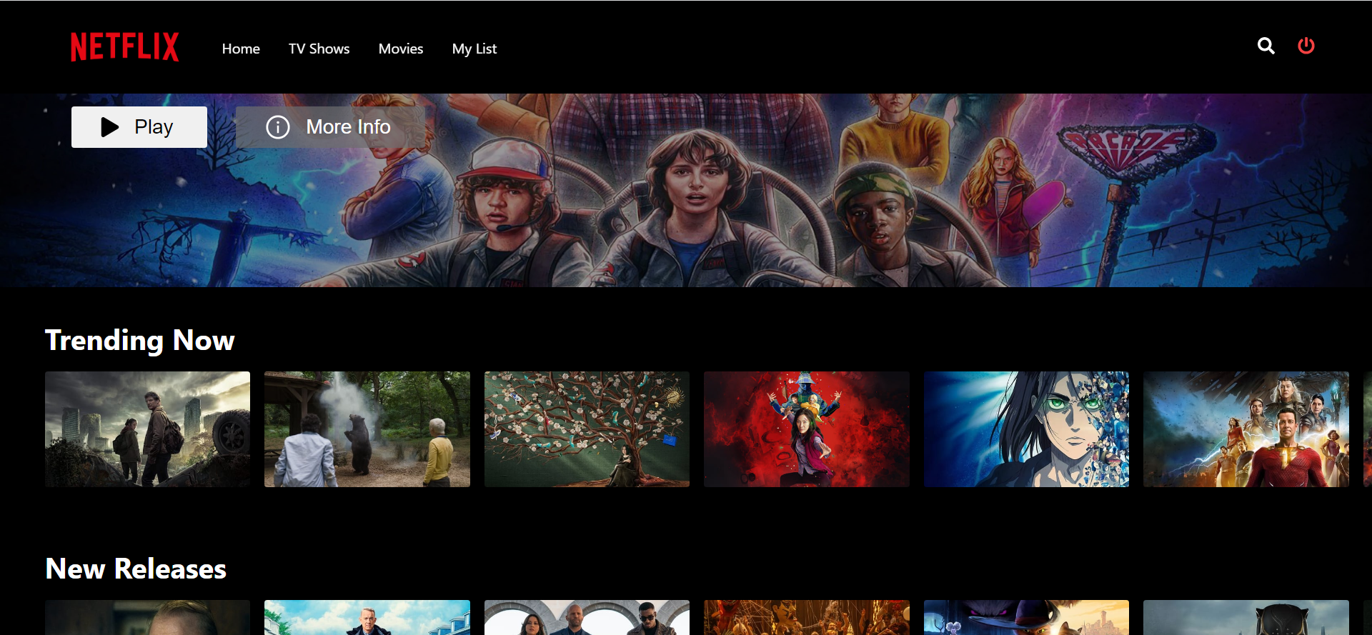Image resolution: width=1372 pixels, height=635 pixels.
Task: Go to Home in navigation
Action: [241, 49]
